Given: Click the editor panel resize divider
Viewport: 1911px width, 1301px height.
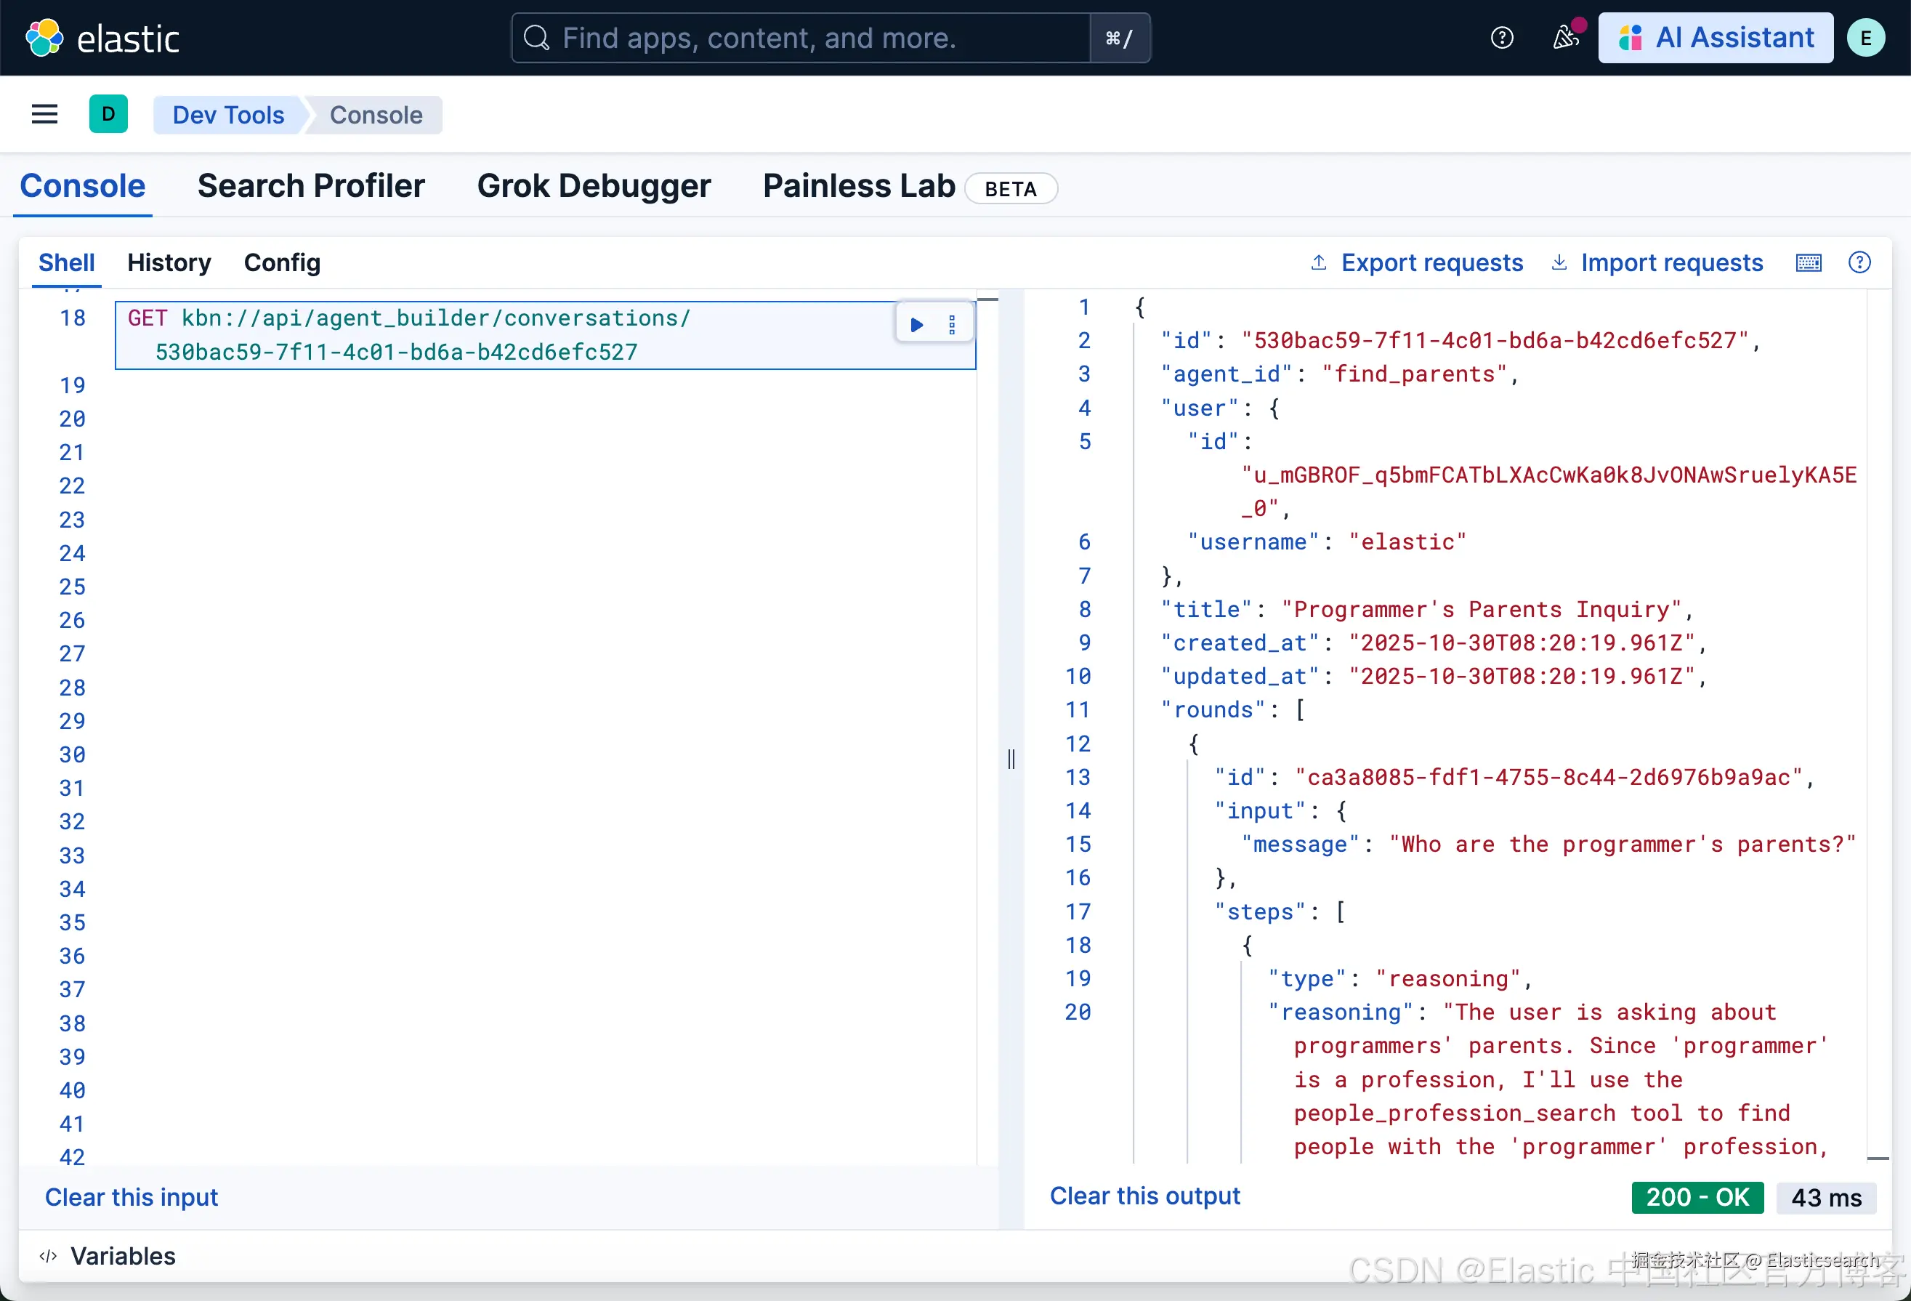Looking at the screenshot, I should click(x=1011, y=758).
